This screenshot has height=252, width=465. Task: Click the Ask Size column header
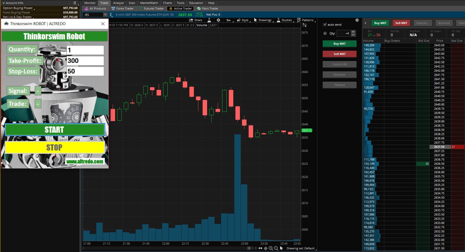457,41
